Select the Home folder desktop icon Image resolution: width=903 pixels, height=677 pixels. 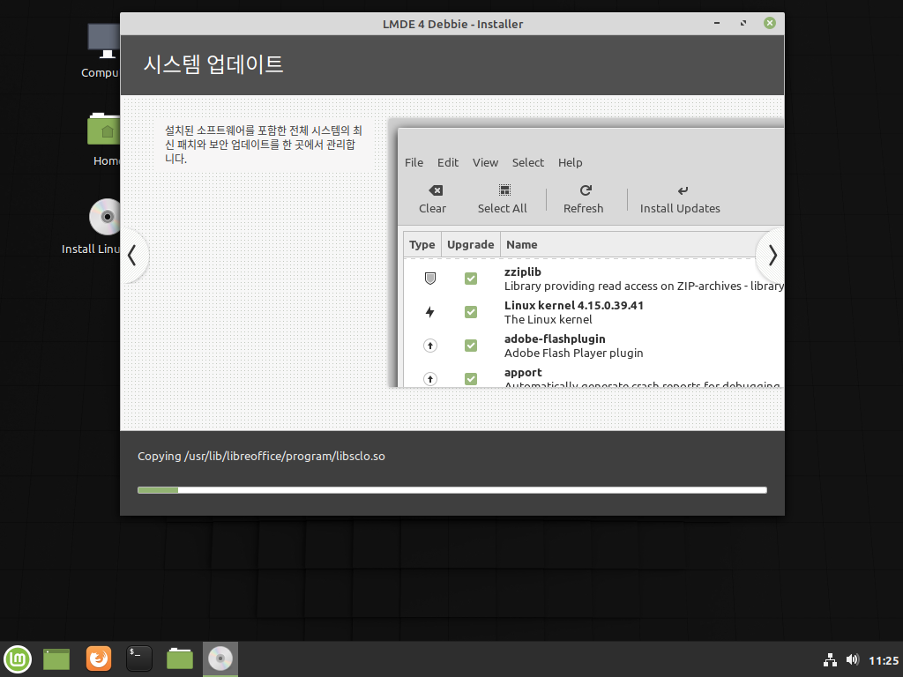coord(106,139)
